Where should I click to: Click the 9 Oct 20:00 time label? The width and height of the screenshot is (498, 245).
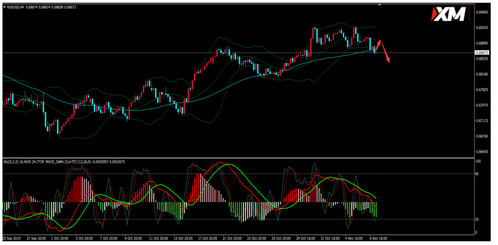133,238
